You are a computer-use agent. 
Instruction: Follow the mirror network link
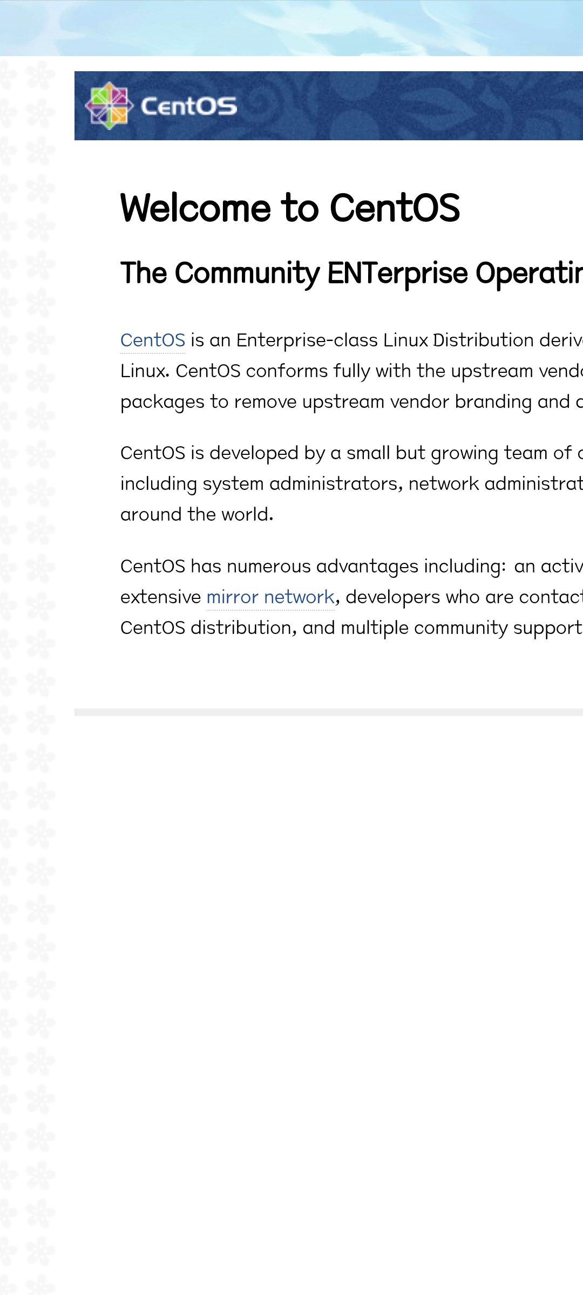[270, 597]
